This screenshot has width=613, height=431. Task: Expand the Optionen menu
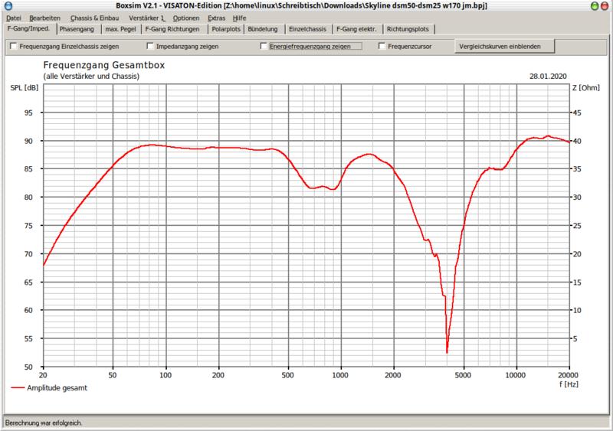(187, 18)
